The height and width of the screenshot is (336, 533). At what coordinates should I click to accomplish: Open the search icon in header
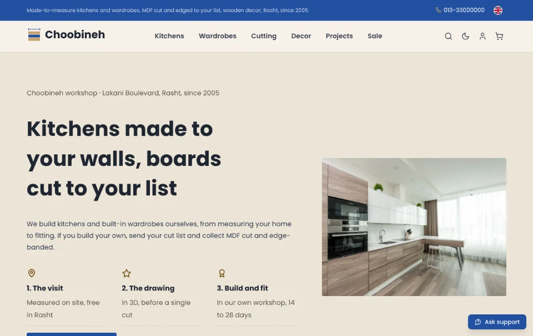pos(449,36)
